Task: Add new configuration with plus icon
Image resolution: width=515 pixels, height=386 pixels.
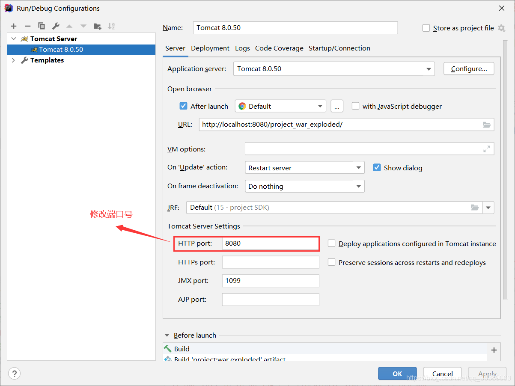Action: [14, 26]
